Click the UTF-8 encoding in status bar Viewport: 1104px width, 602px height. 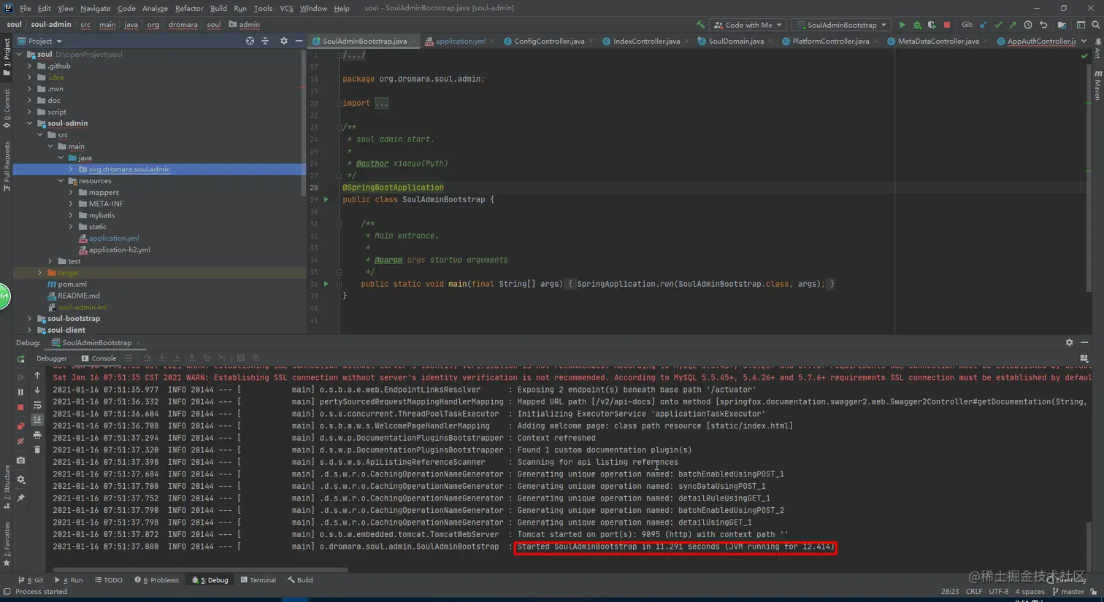click(999, 592)
